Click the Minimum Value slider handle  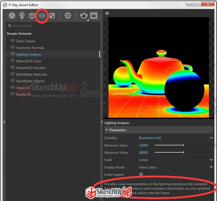tap(183, 145)
